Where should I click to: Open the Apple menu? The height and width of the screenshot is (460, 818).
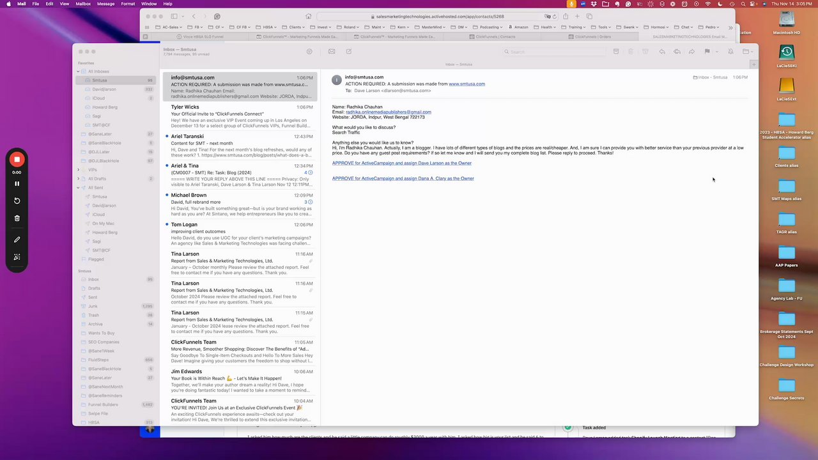8,4
